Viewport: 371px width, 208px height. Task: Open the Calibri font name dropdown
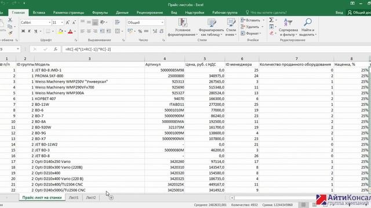click(50, 23)
